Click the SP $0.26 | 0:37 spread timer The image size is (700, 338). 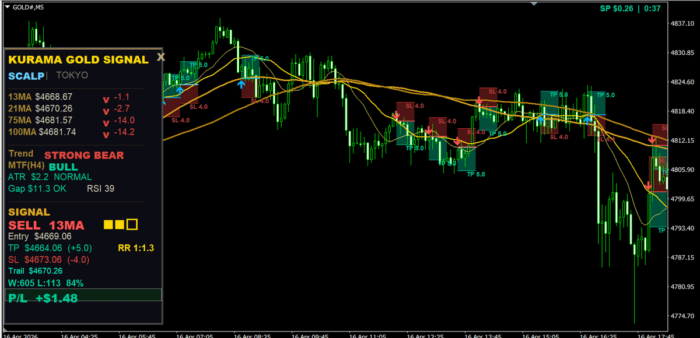coord(630,8)
